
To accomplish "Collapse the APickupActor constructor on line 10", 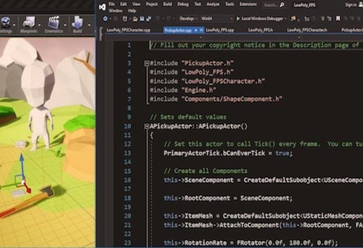I will pyautogui.click(x=146, y=126).
